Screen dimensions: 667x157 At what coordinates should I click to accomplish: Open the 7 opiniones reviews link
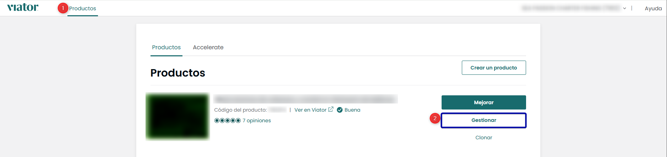(x=257, y=120)
